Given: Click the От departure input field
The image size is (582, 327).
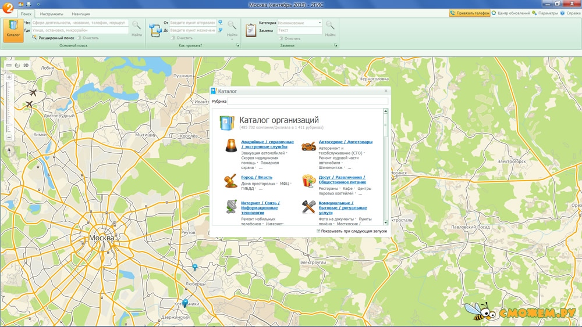Looking at the screenshot, I should (x=193, y=23).
